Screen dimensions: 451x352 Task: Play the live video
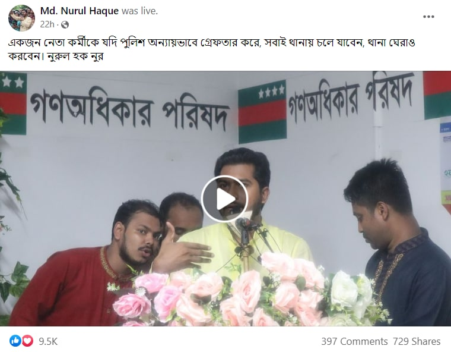coord(224,199)
